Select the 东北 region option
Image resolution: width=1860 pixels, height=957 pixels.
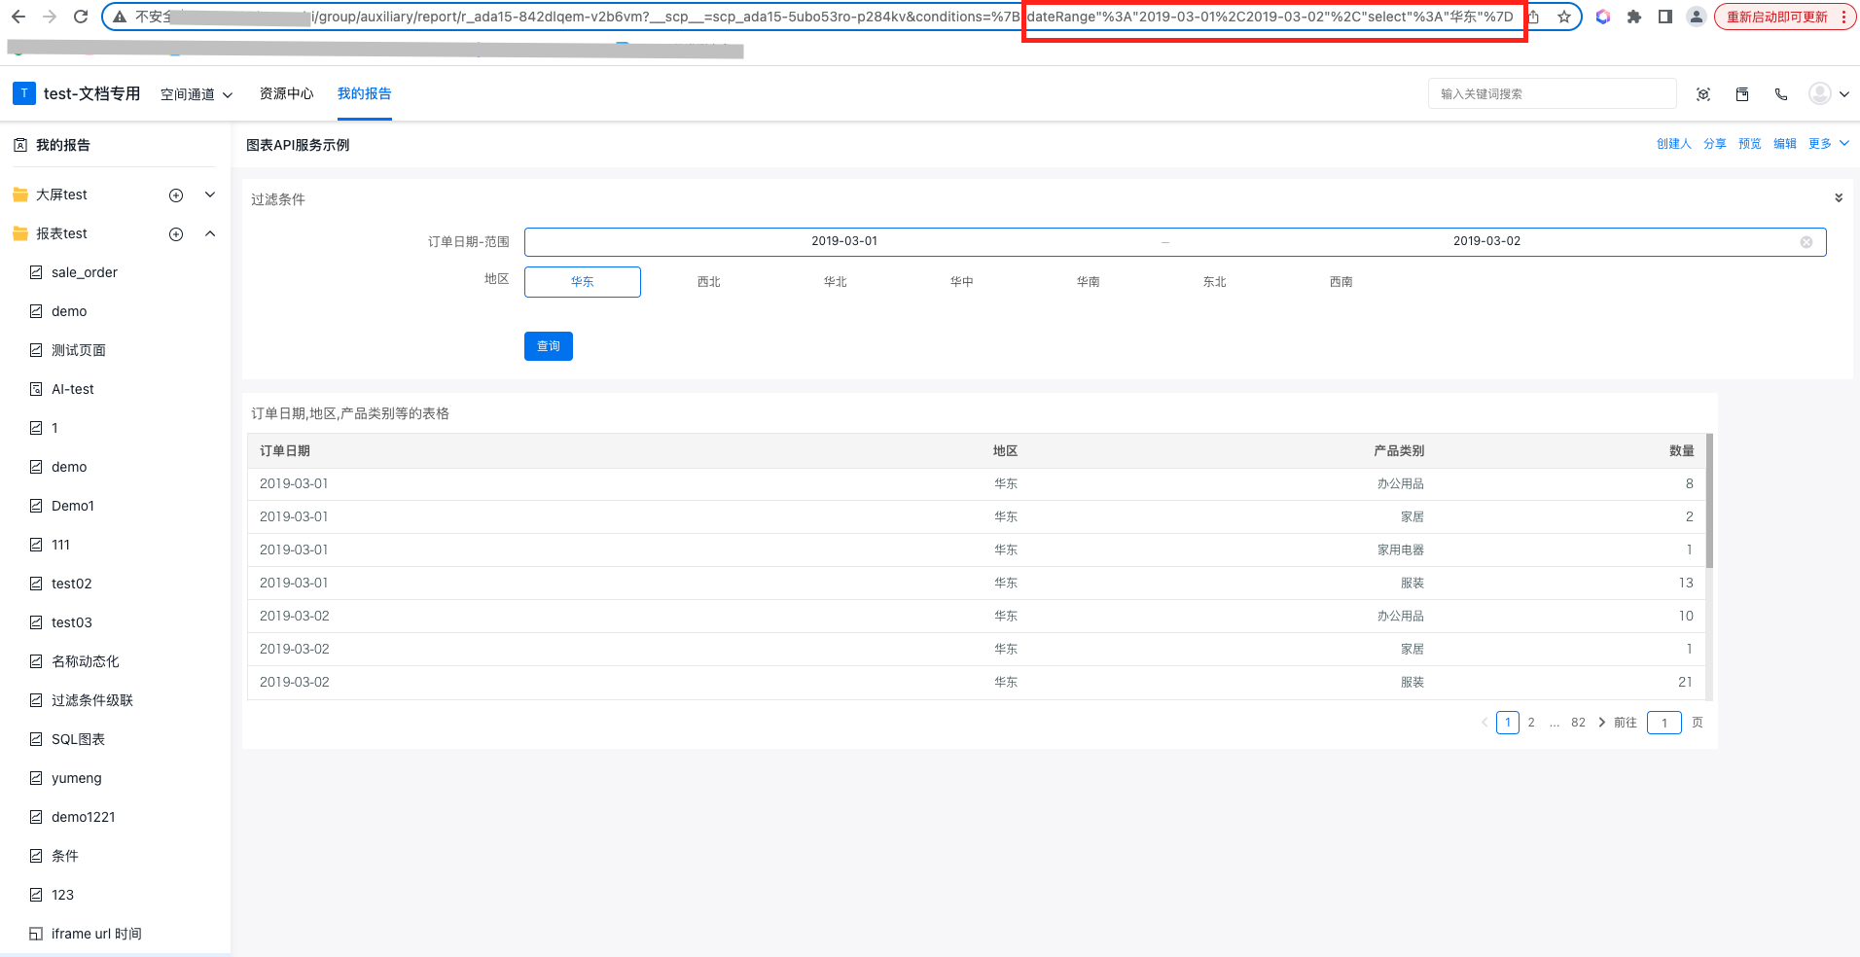coord(1215,282)
